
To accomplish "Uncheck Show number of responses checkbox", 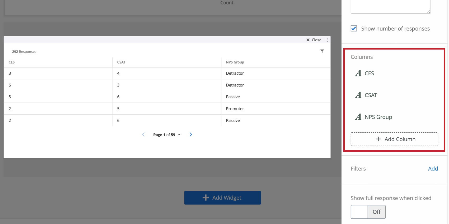I will point(354,28).
